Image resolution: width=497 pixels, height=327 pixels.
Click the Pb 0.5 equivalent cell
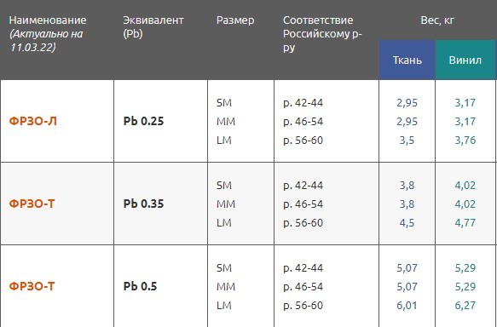tap(140, 286)
